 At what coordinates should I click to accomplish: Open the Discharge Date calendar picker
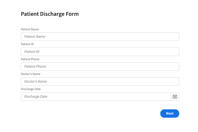(175, 97)
